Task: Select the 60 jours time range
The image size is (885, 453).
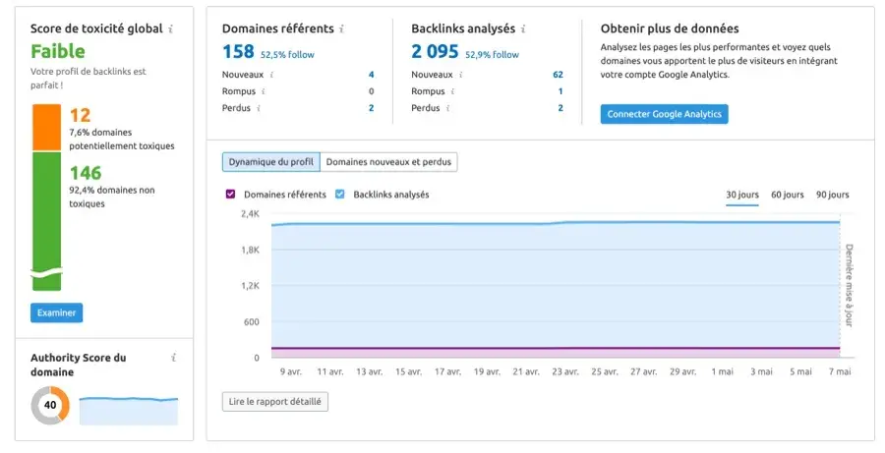Action: [x=788, y=195]
